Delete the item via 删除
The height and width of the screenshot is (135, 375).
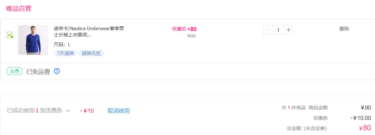[344, 29]
